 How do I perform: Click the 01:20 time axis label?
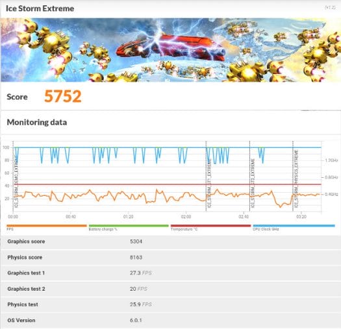129,217
